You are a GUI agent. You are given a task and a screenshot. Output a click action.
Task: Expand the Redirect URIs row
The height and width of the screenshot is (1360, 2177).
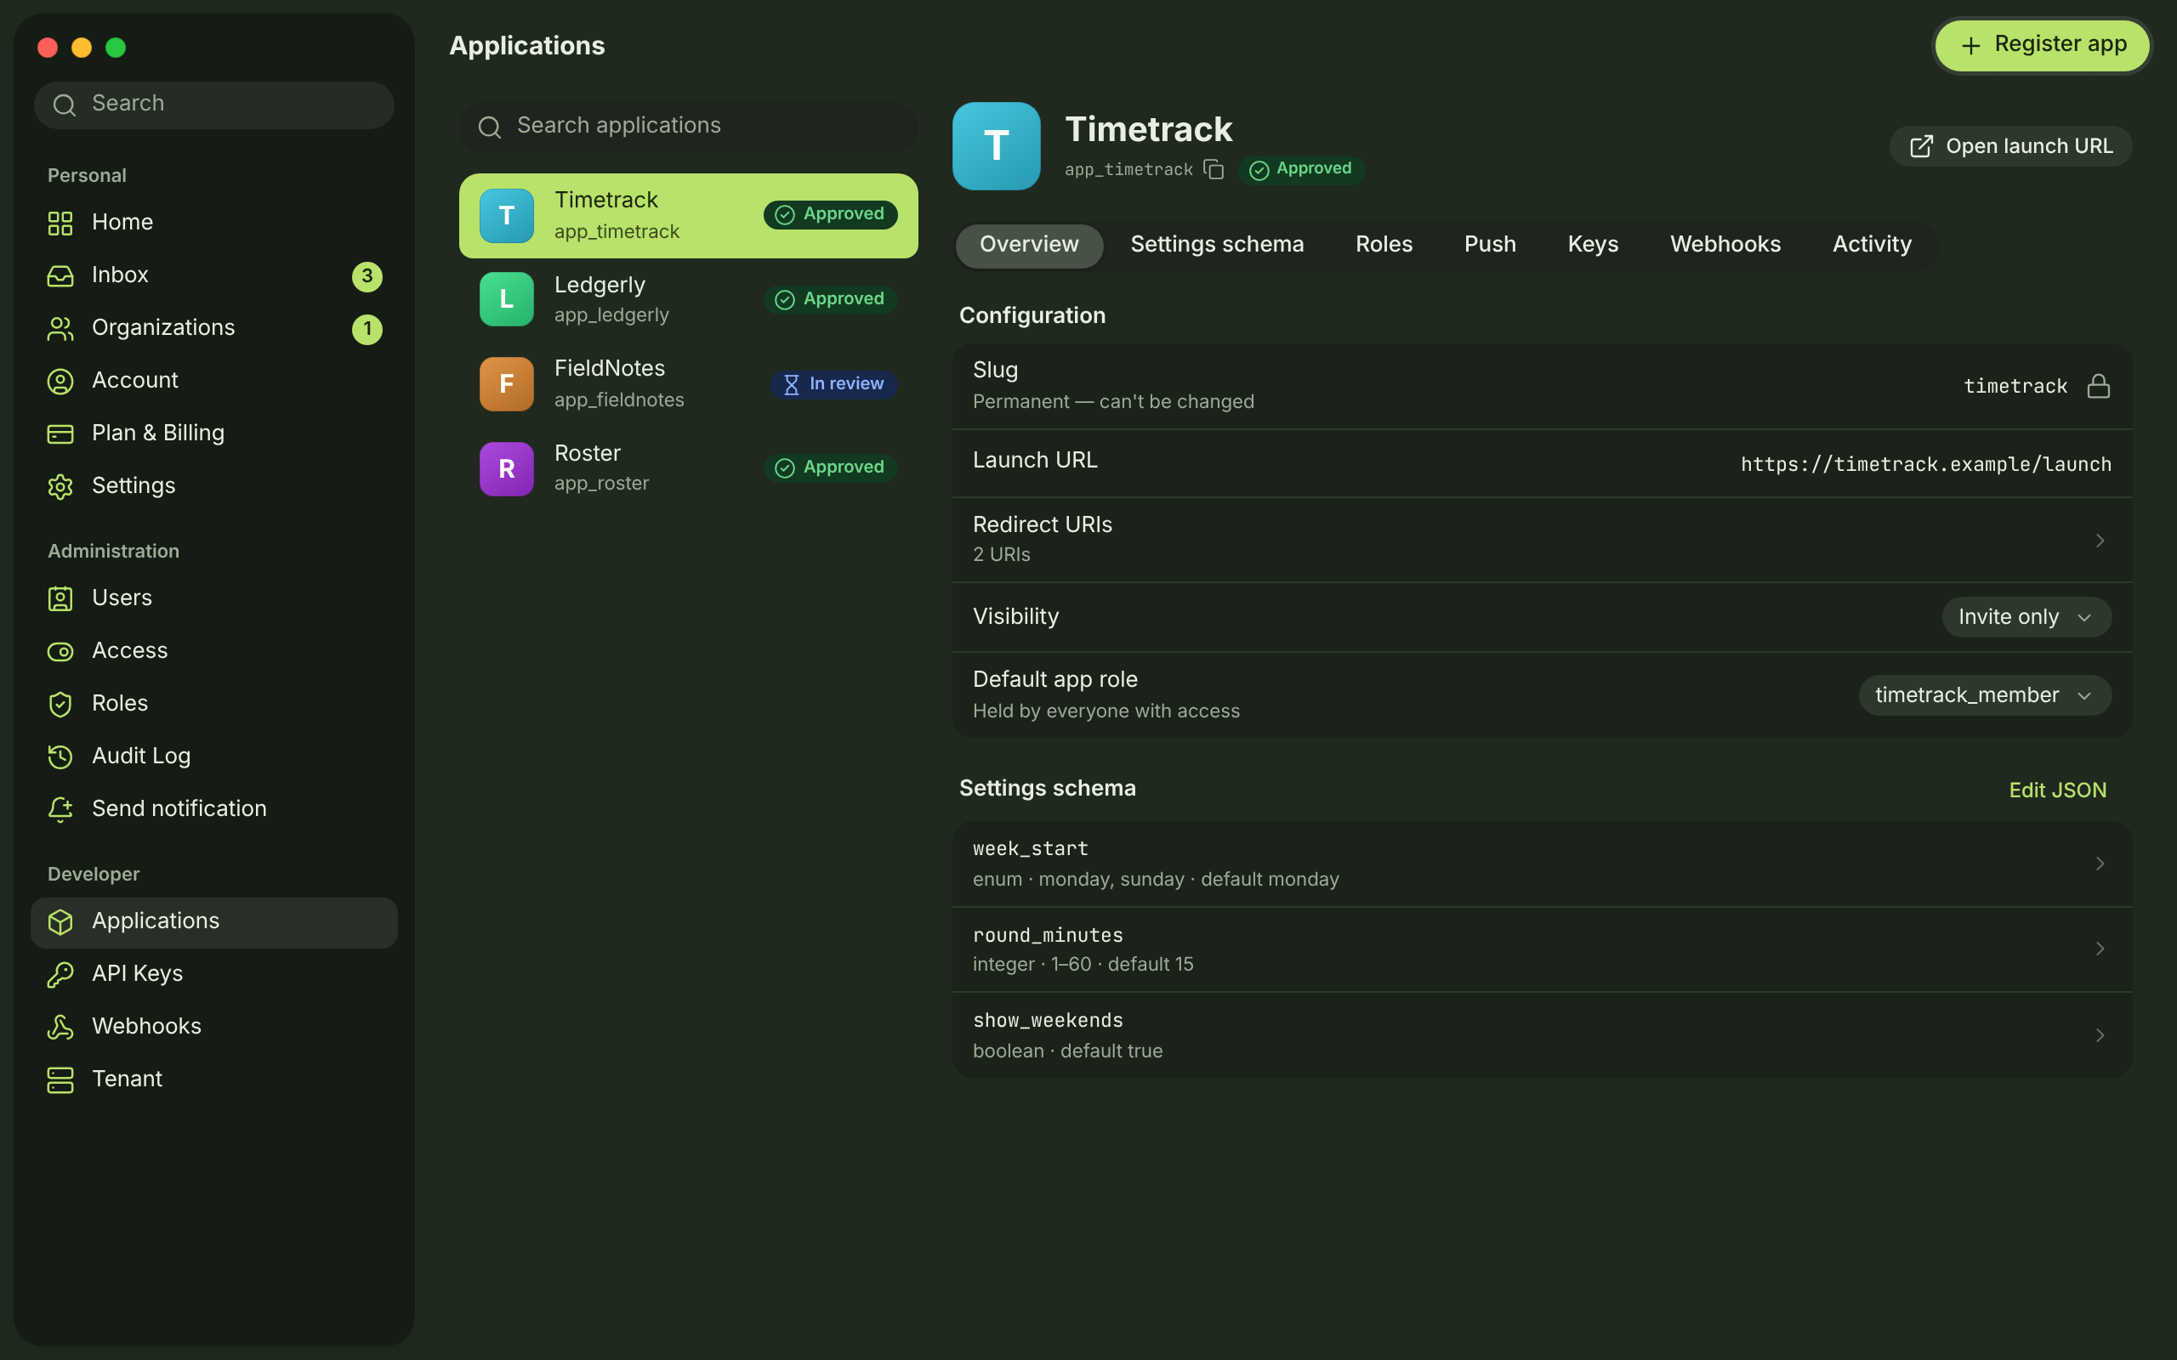pyautogui.click(x=1542, y=540)
